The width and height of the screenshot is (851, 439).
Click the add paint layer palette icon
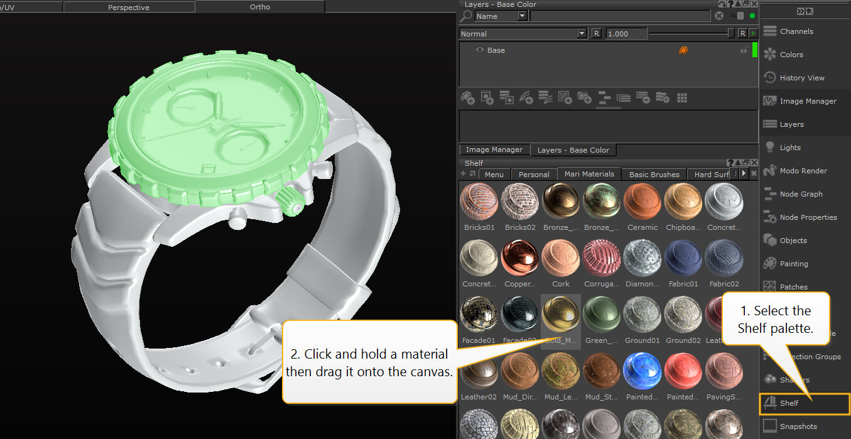467,97
